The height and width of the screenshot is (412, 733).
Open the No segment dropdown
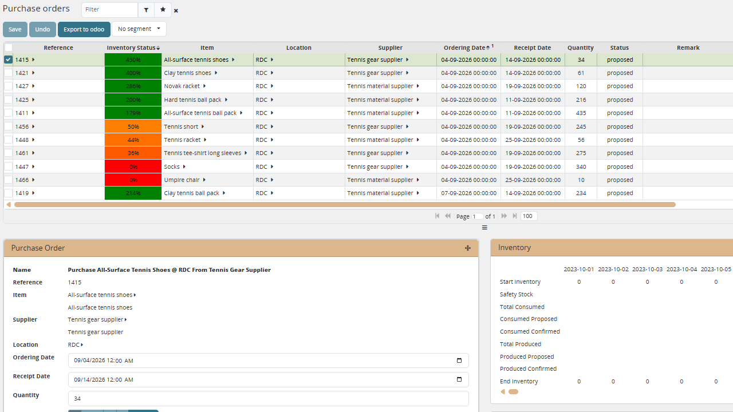click(x=139, y=29)
